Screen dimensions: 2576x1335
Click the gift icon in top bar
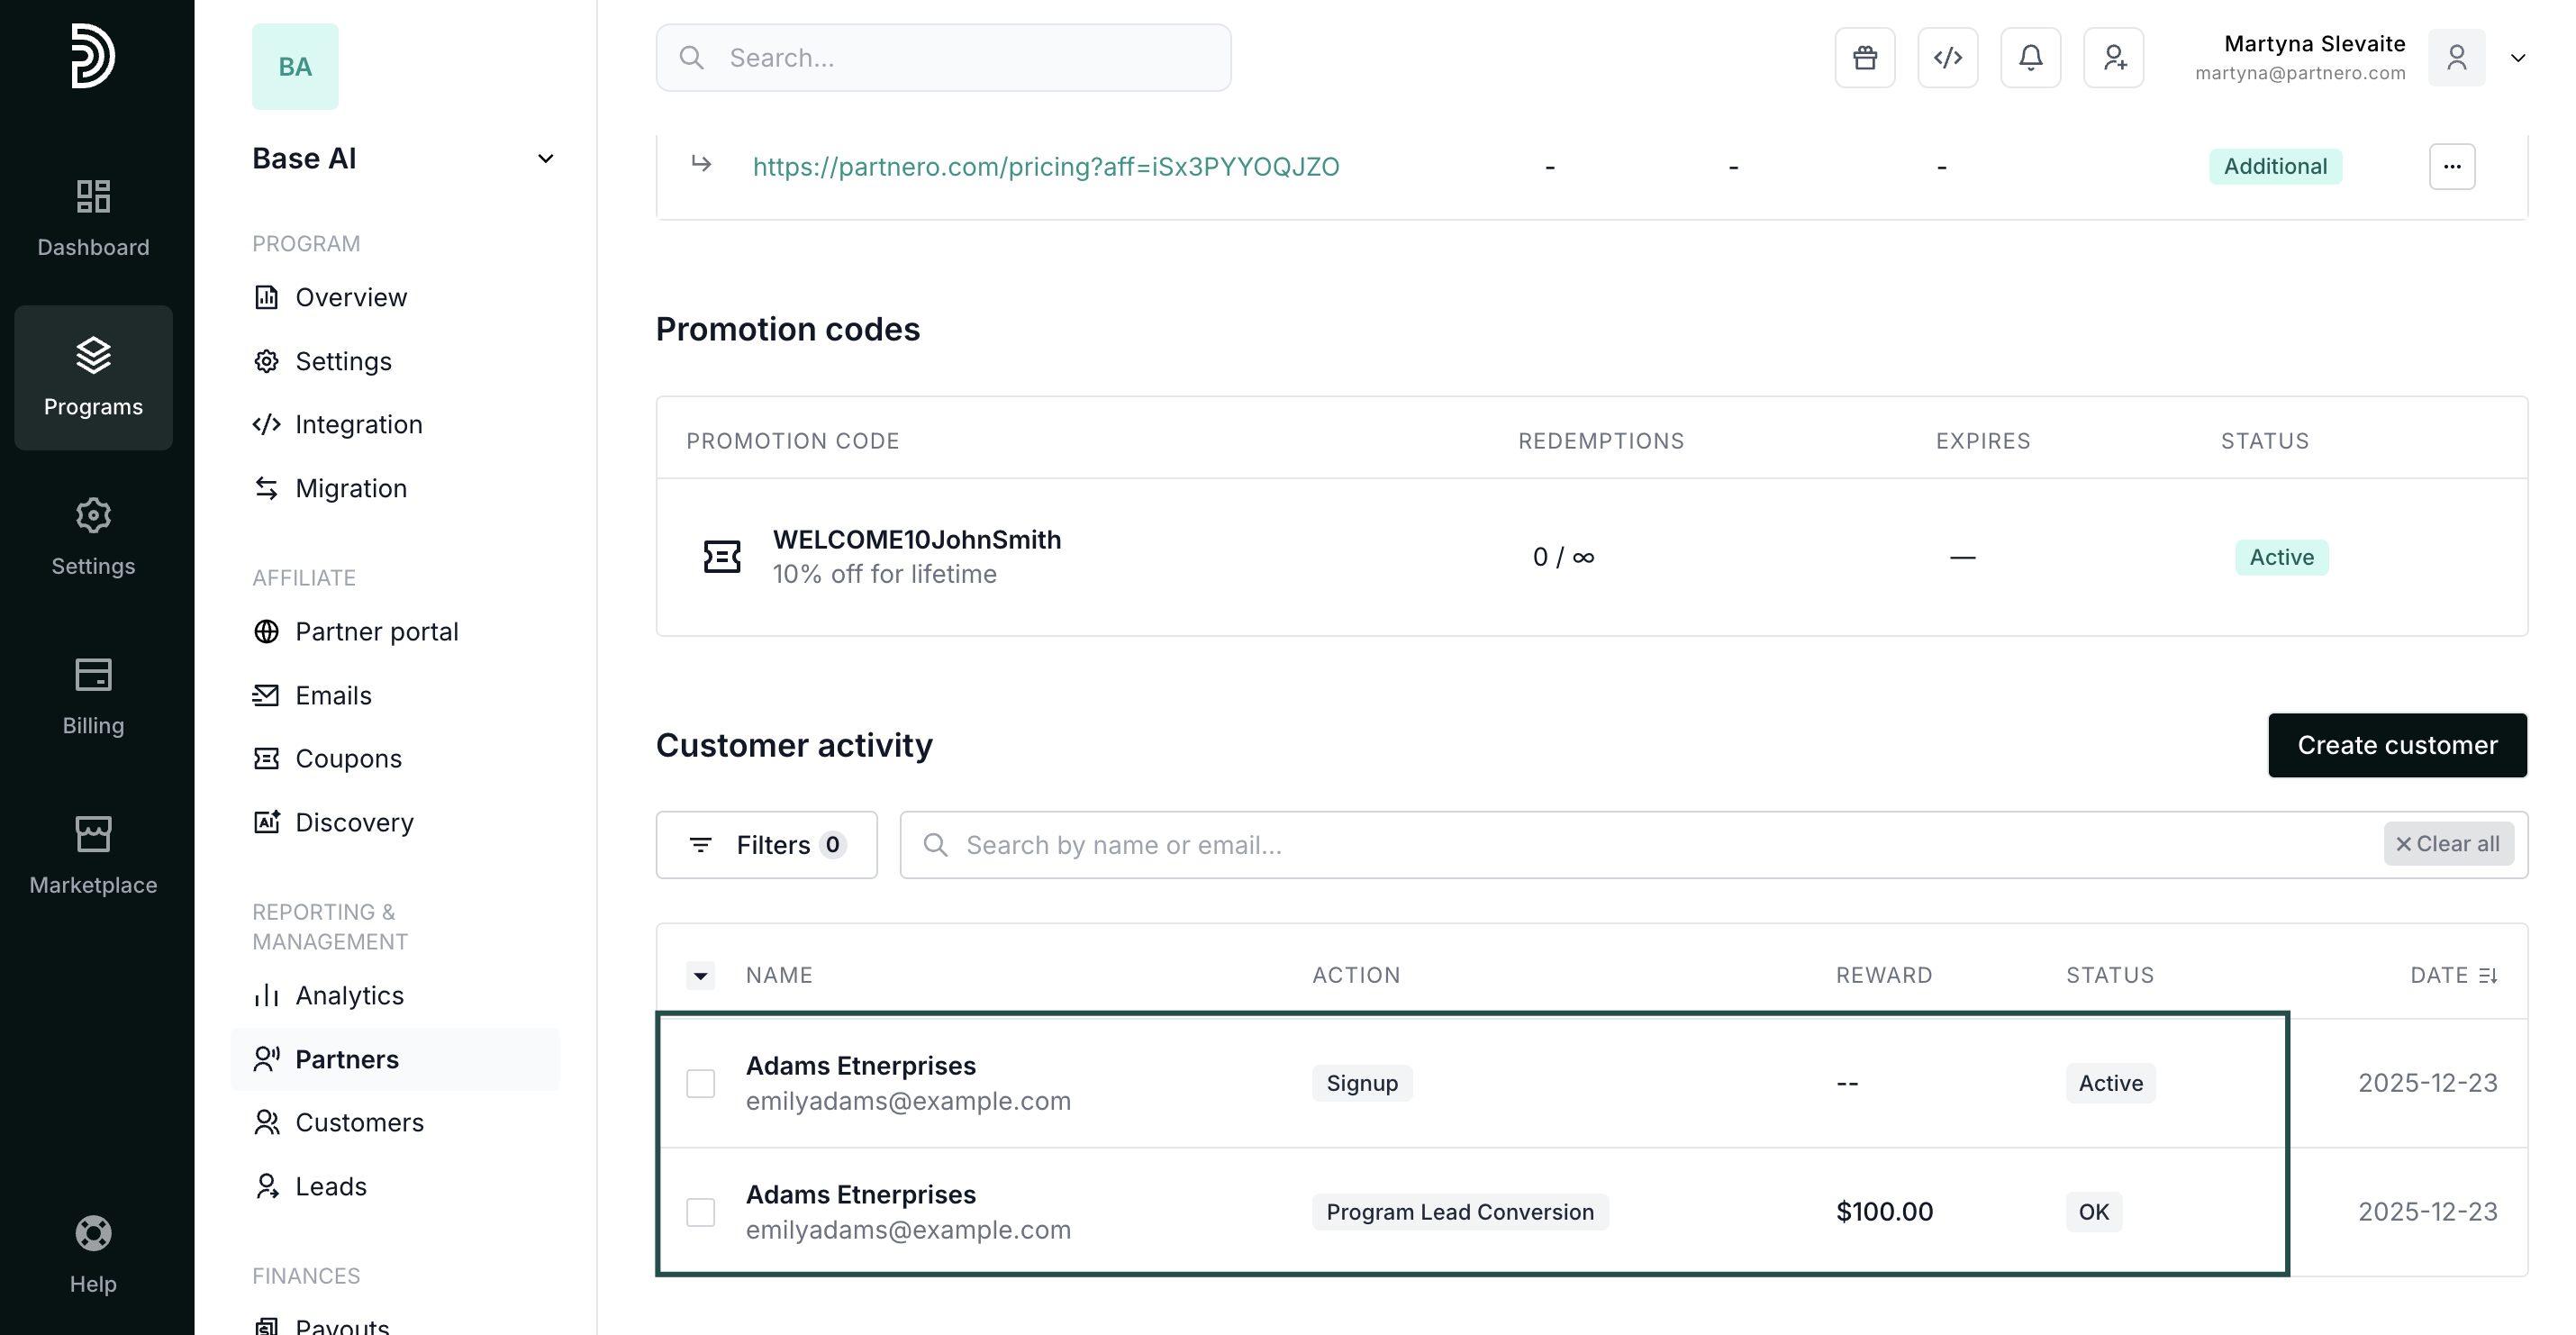pos(1864,58)
